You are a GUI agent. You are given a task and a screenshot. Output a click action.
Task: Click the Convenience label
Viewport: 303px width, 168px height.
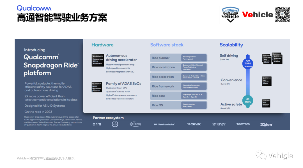[231, 80]
